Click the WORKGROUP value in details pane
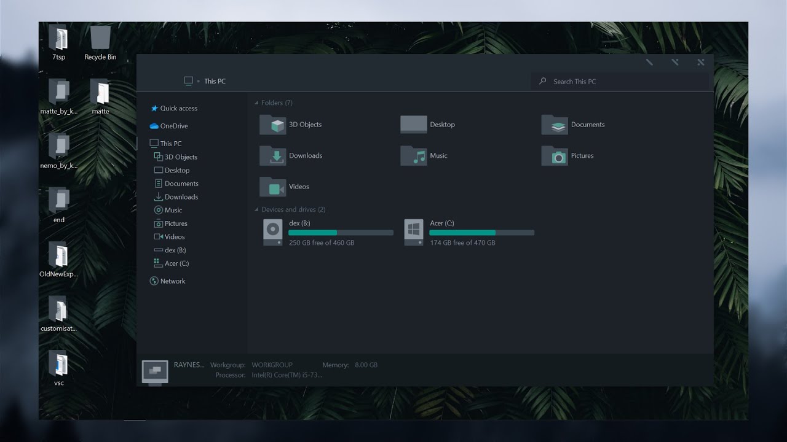 point(272,365)
